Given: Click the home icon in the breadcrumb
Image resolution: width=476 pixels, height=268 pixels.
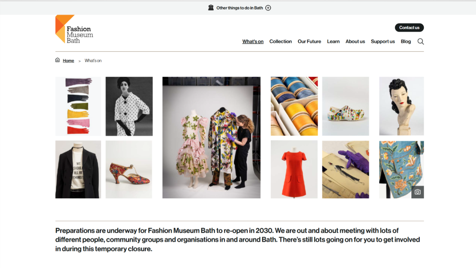Looking at the screenshot, I should click(x=57, y=60).
